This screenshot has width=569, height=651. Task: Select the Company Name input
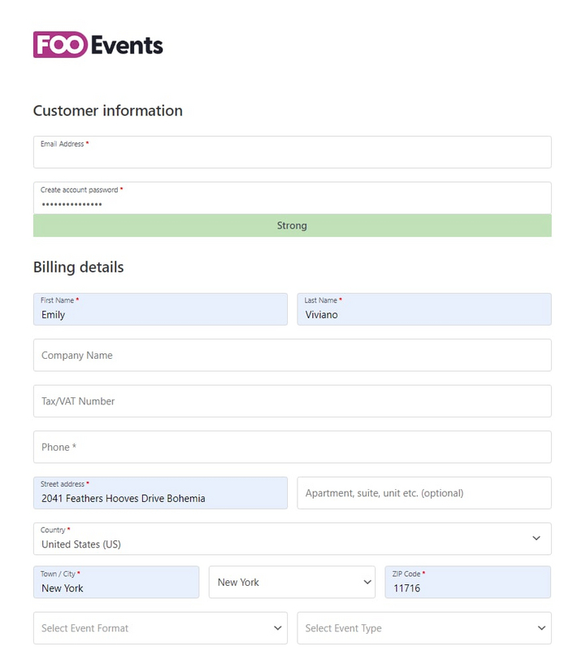tap(292, 356)
